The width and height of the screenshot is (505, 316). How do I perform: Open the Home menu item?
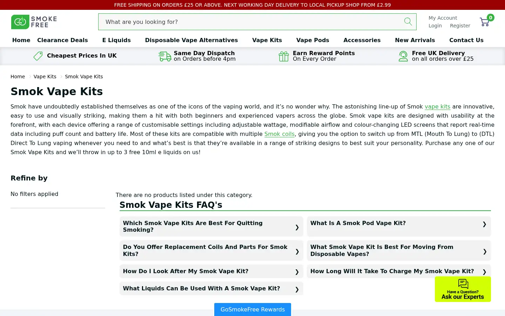pos(21,40)
